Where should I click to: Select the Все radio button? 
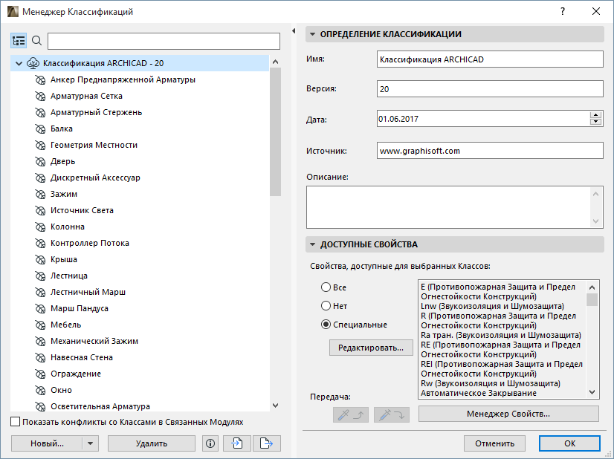click(326, 287)
